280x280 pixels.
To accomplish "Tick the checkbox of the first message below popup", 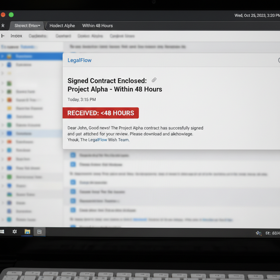I will pyautogui.click(x=73, y=155).
